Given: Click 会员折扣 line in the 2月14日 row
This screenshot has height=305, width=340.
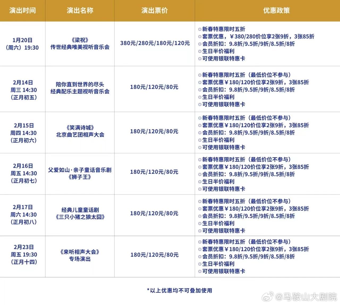Looking at the screenshot, I should click(246, 90).
